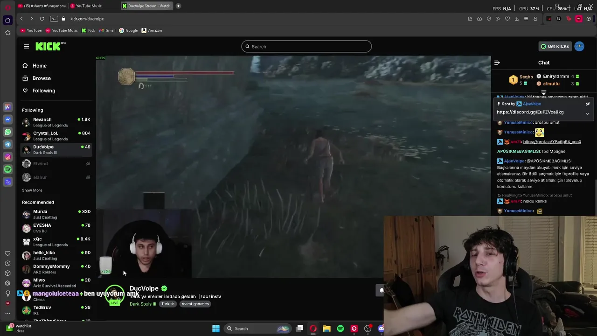The image size is (597, 336).
Task: Click the Get KICKs button
Action: (x=555, y=46)
